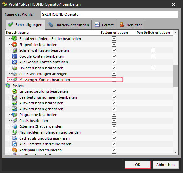Uncheck System erlauben for Alle Google Konten anzeigen

coord(114,62)
